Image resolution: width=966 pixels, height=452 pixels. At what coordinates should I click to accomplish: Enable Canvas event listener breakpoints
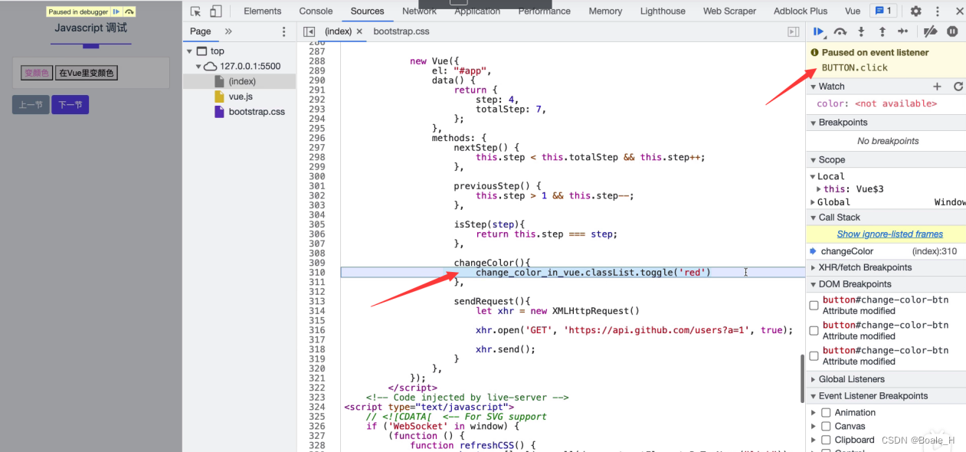826,426
